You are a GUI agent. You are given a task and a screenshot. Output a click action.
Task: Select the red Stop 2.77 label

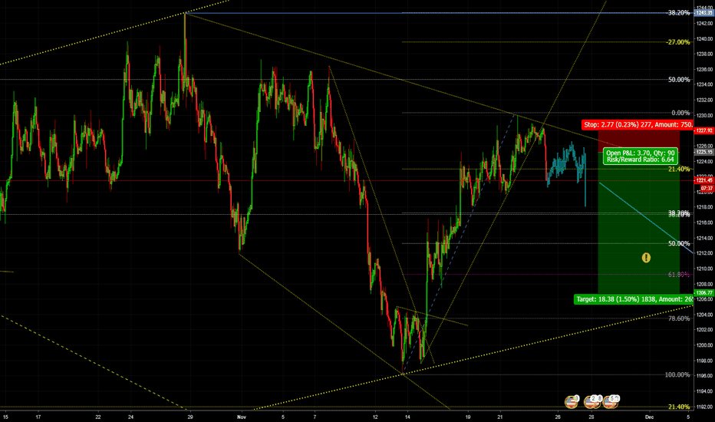pyautogui.click(x=638, y=124)
